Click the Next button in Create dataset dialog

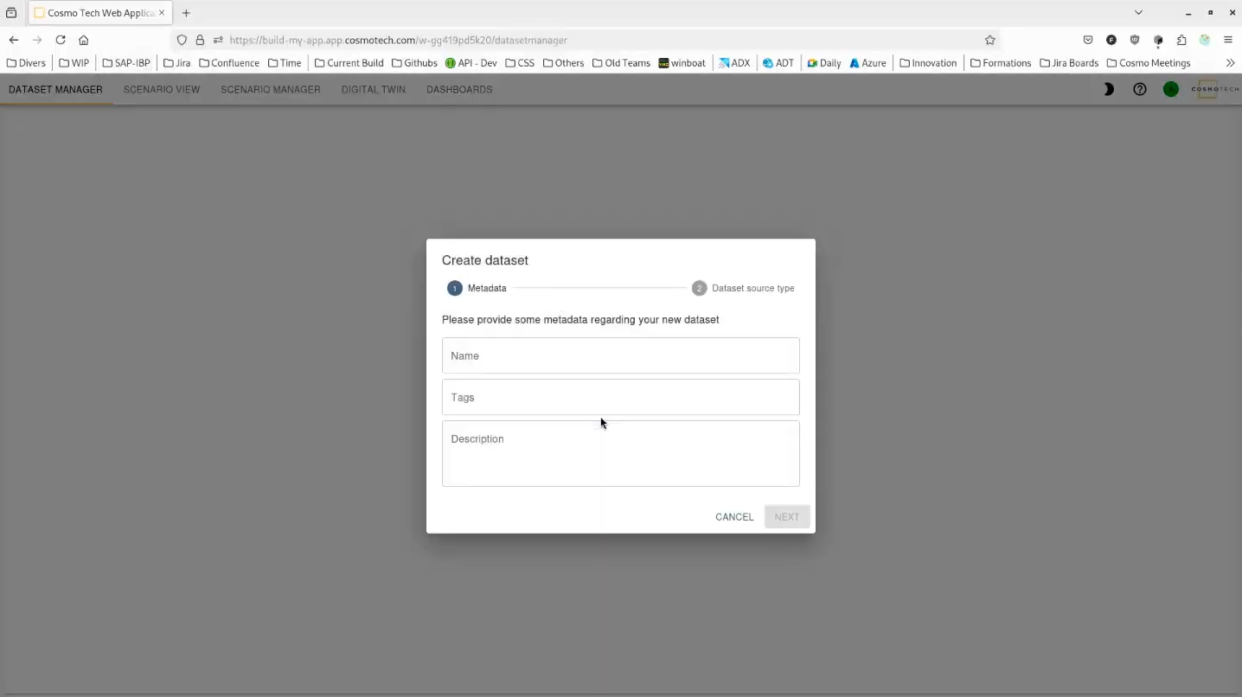[x=786, y=516]
